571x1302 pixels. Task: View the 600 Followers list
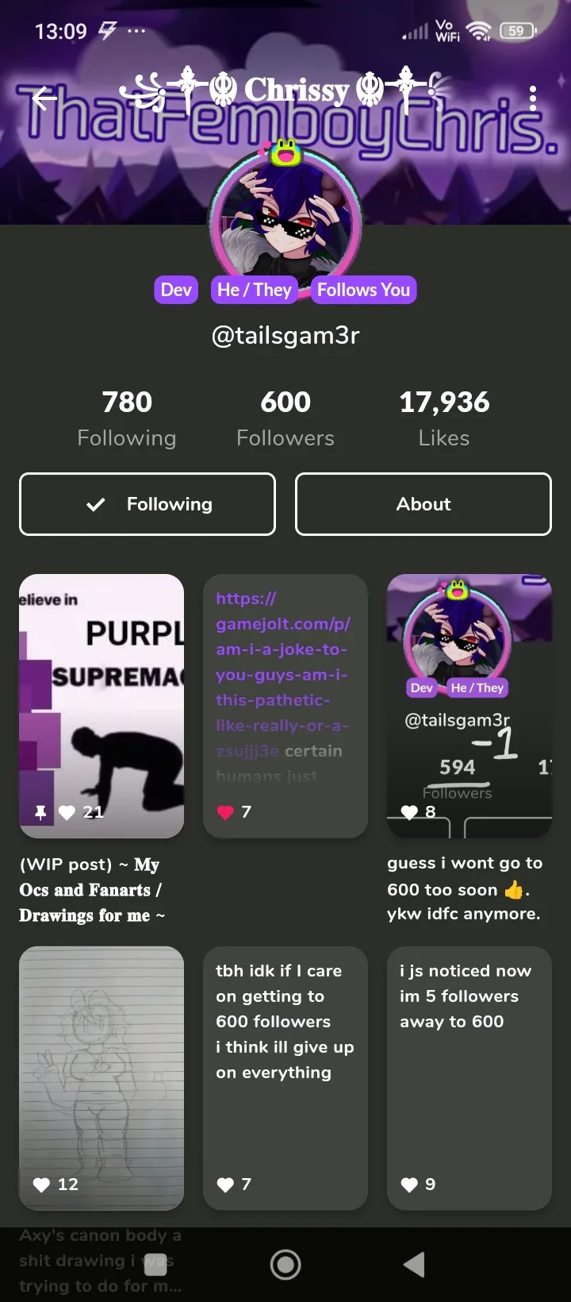pos(285,418)
